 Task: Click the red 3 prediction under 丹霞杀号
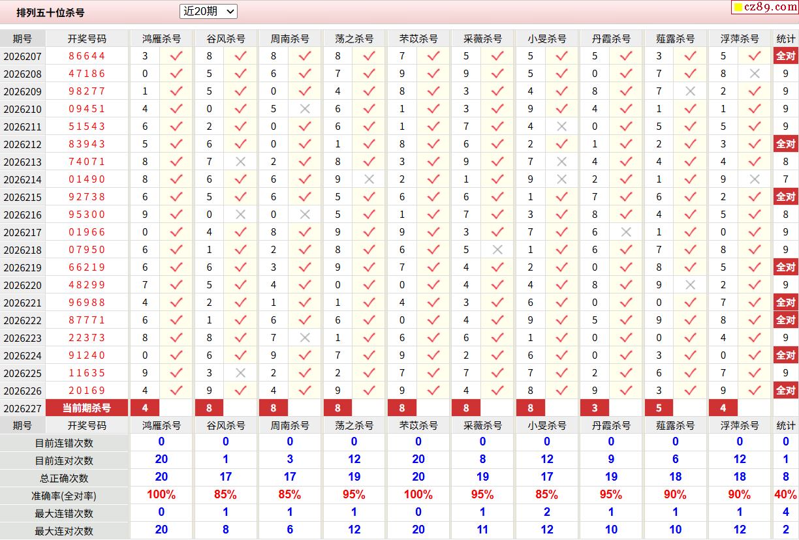pos(595,408)
